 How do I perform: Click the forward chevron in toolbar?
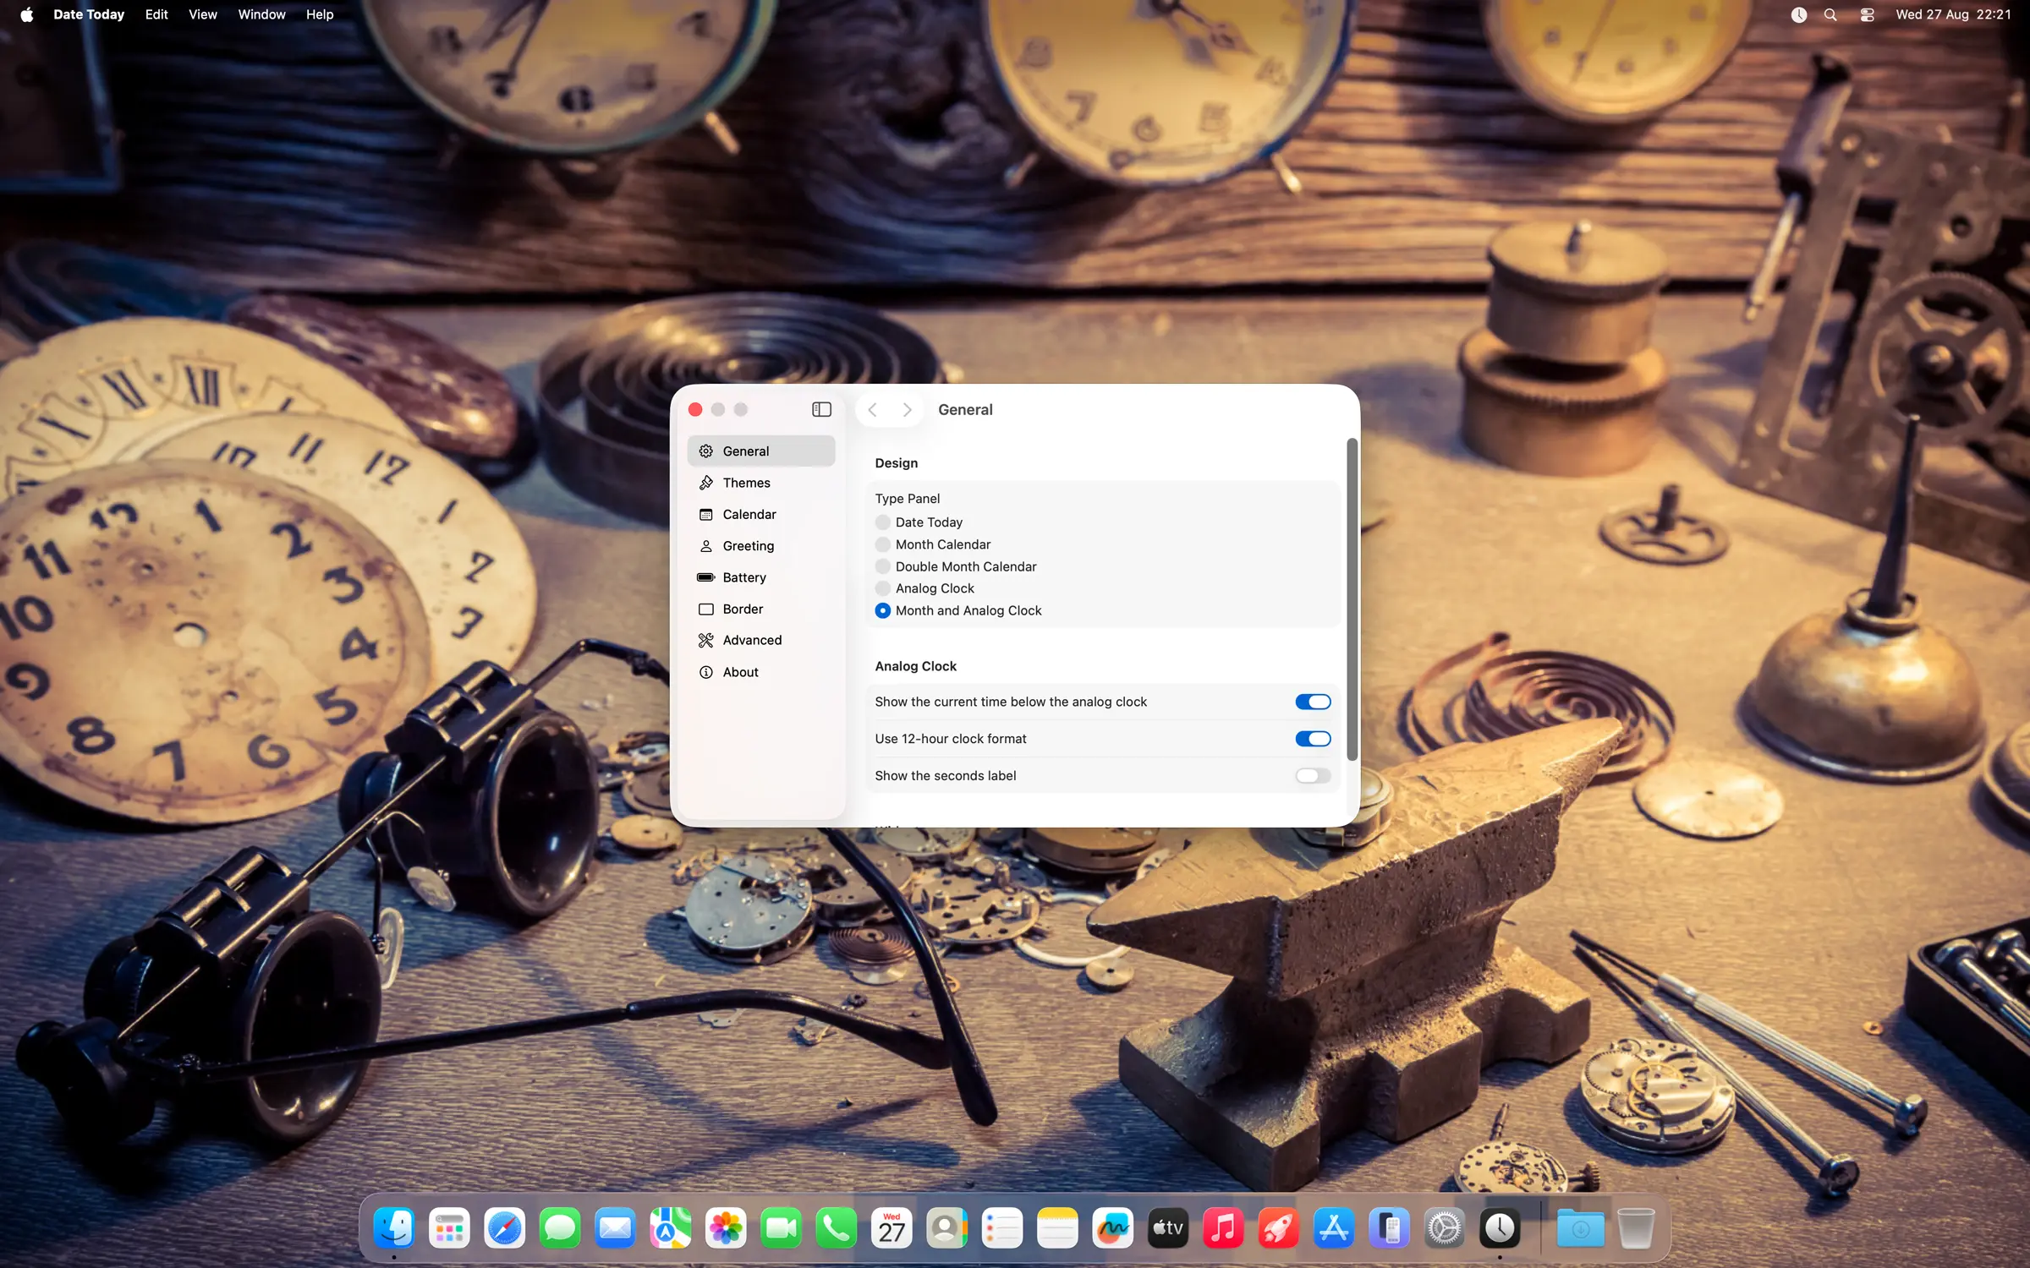pyautogui.click(x=907, y=409)
